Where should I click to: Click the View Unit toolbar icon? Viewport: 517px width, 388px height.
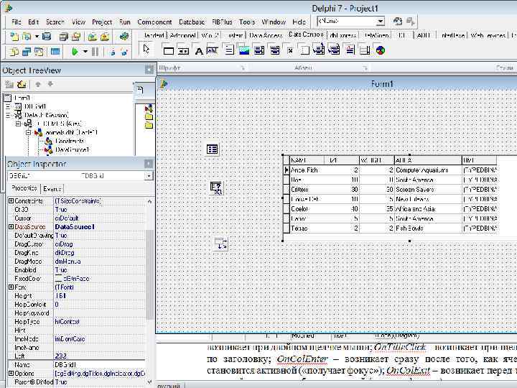point(14,52)
